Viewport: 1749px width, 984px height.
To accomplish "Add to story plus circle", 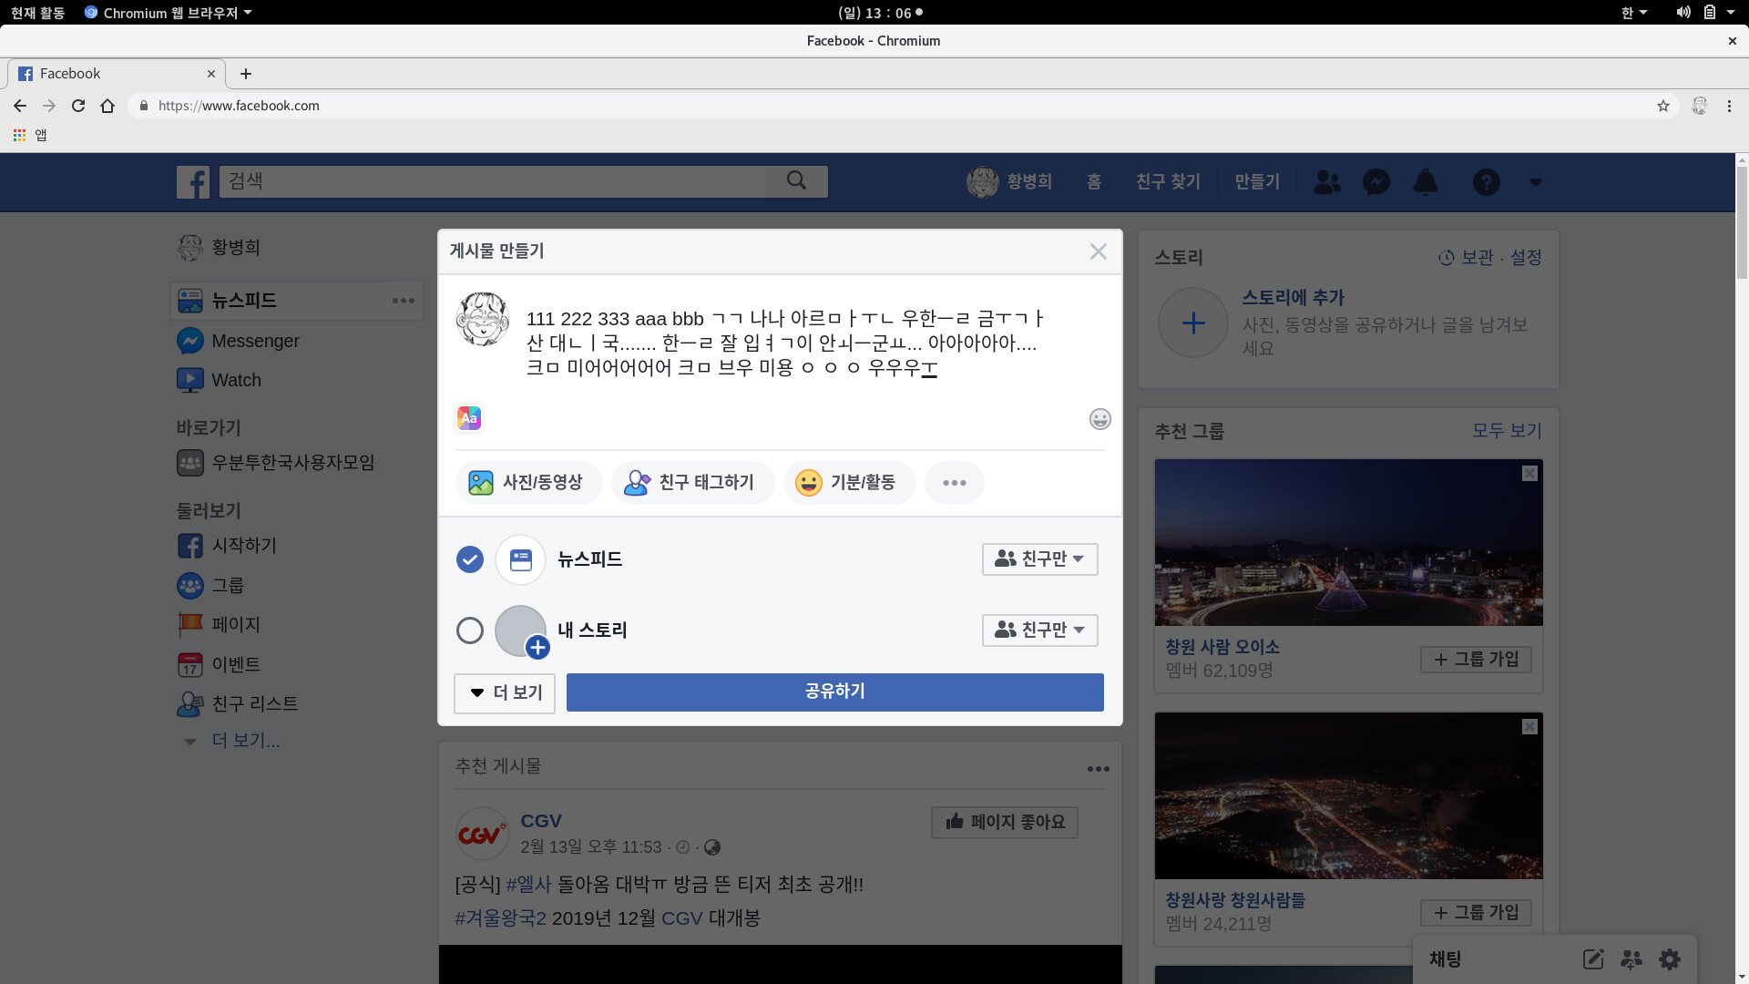I will (1192, 323).
